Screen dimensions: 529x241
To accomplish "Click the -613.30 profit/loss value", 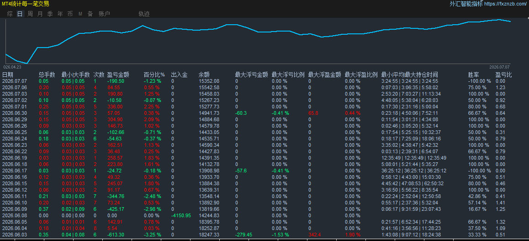I will coord(116,235).
